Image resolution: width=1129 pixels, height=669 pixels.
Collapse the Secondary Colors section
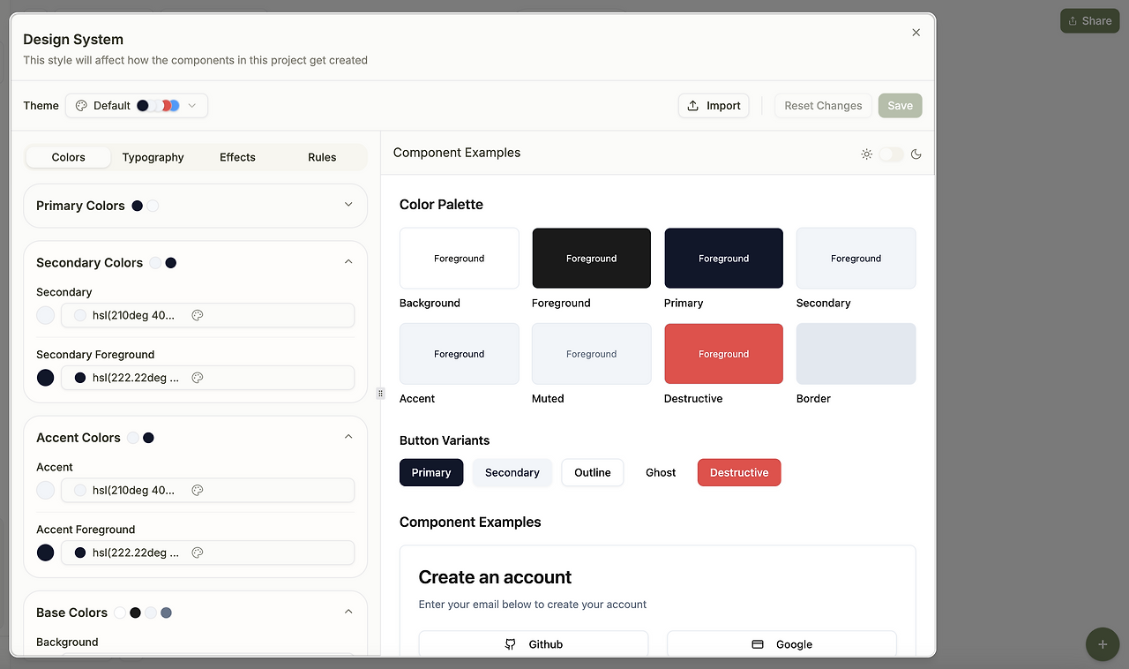click(x=348, y=262)
